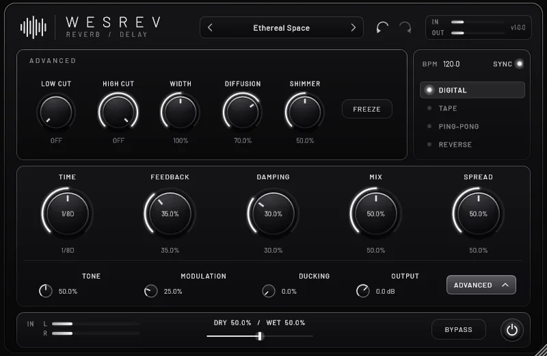Click the Low Cut knob
The width and height of the screenshot is (547, 356).
56,112
